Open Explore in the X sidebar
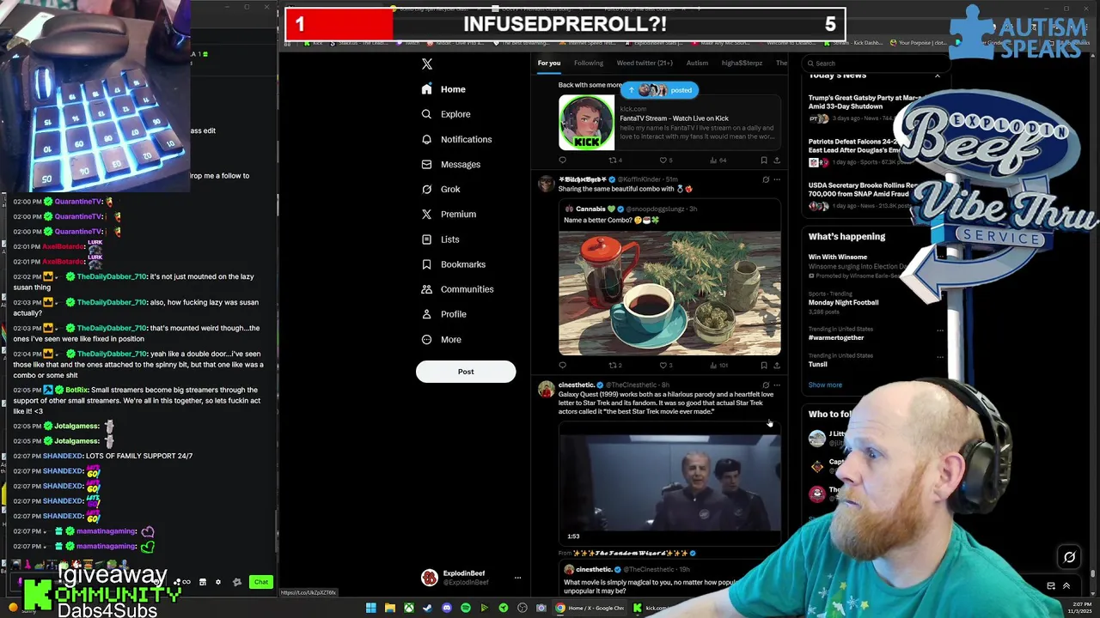Screen dimensions: 1100x618 (x=445, y=114)
